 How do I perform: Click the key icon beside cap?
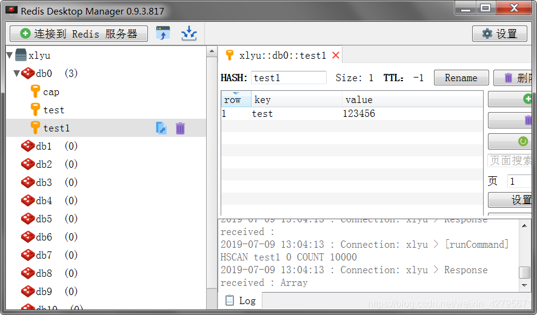(35, 91)
